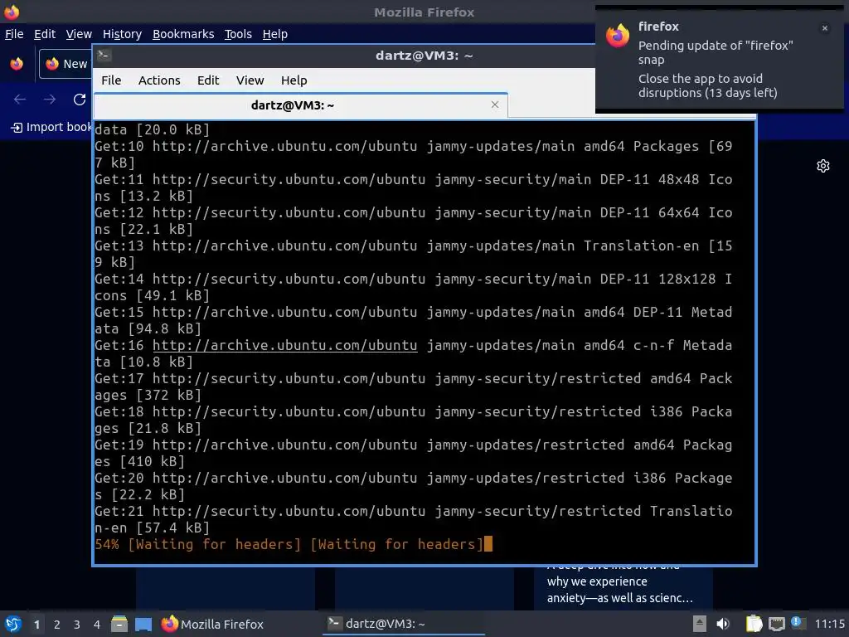Switch to workspace 4
This screenshot has height=637, width=849.
pyautogui.click(x=97, y=625)
